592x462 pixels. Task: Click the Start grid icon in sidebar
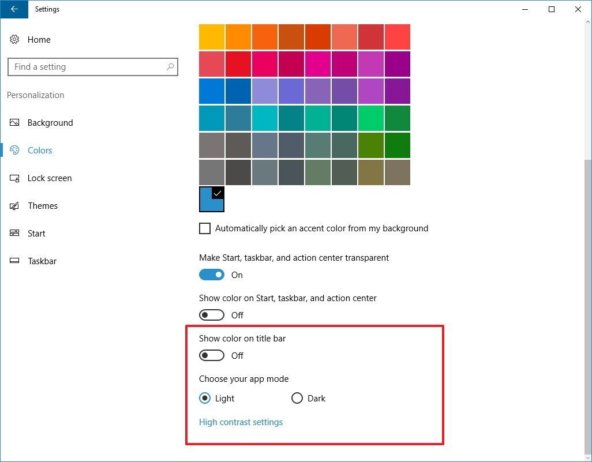coord(14,233)
